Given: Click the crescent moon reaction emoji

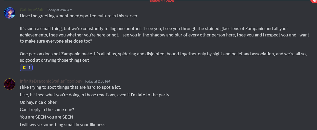Looking at the screenshot, I should (24, 68).
